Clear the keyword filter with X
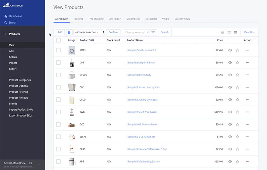Image resolution: width=267 pixels, height=170 pixels. click(147, 32)
